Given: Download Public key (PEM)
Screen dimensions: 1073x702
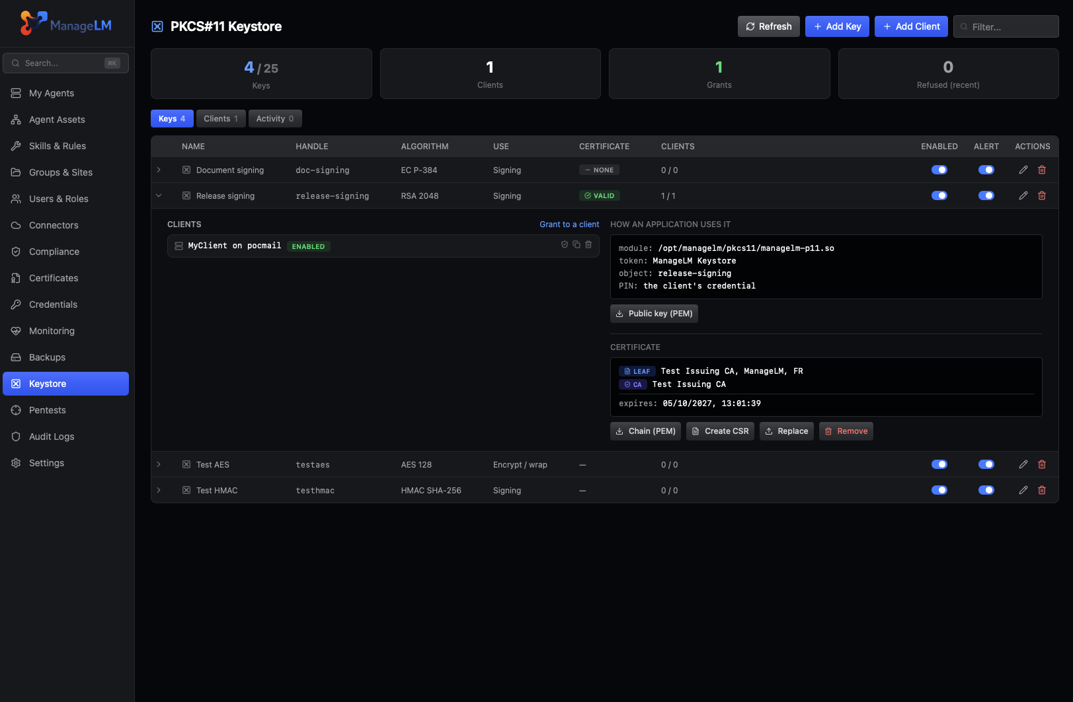Looking at the screenshot, I should coord(654,314).
